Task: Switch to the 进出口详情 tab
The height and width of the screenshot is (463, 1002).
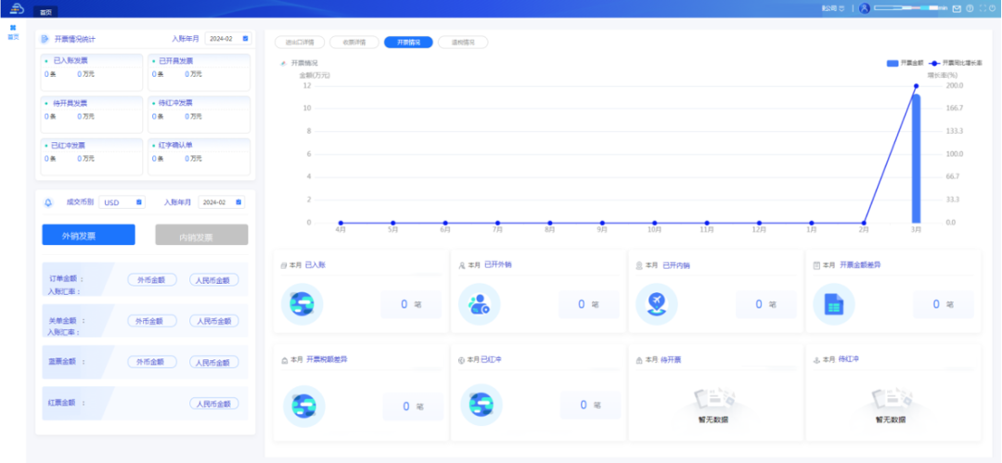Action: coord(300,42)
